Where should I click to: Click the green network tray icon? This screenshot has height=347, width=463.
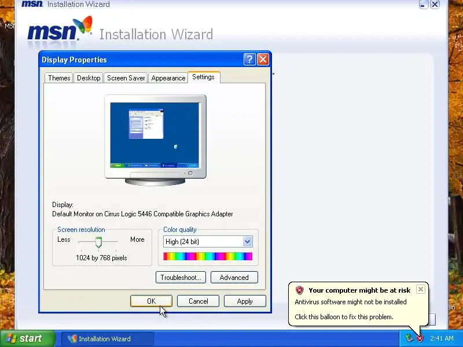click(x=409, y=338)
